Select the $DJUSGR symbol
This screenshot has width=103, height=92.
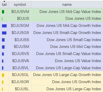tap(20, 82)
